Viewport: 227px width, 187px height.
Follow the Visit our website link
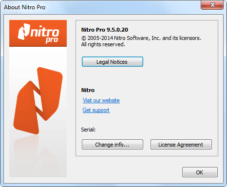[101, 100]
